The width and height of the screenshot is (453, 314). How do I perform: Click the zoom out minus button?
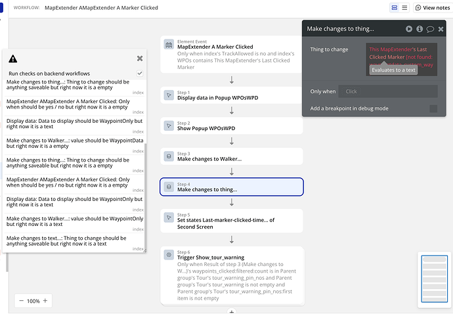[x=22, y=301]
